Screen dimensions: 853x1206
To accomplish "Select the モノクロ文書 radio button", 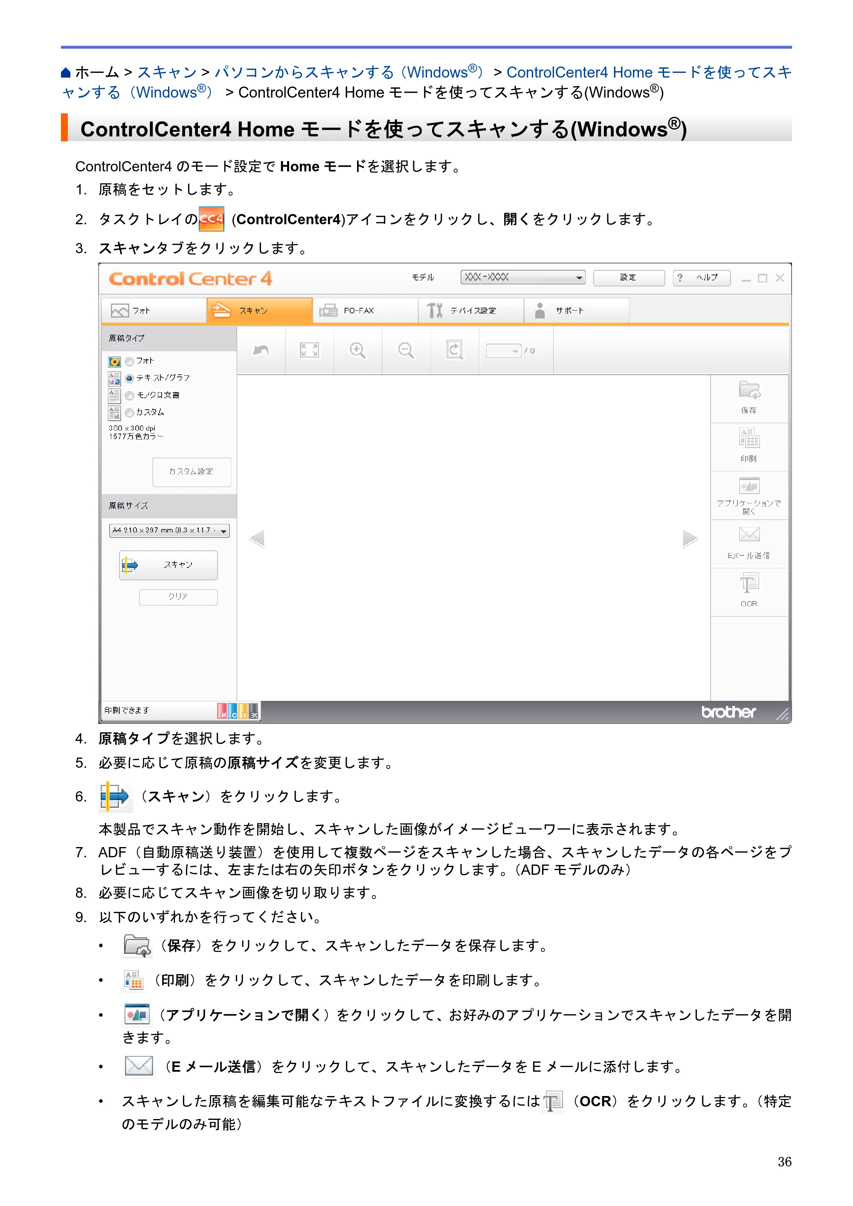I will [129, 396].
